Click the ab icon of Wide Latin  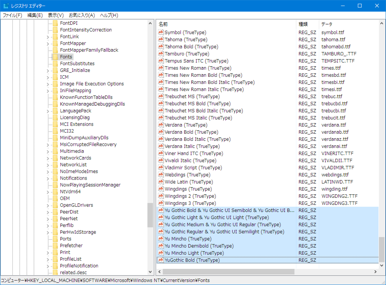pos(161,182)
